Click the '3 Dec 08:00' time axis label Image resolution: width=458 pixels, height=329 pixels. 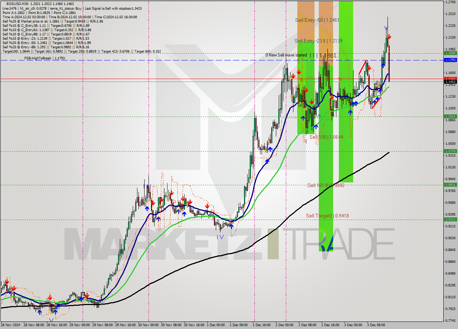377,325
